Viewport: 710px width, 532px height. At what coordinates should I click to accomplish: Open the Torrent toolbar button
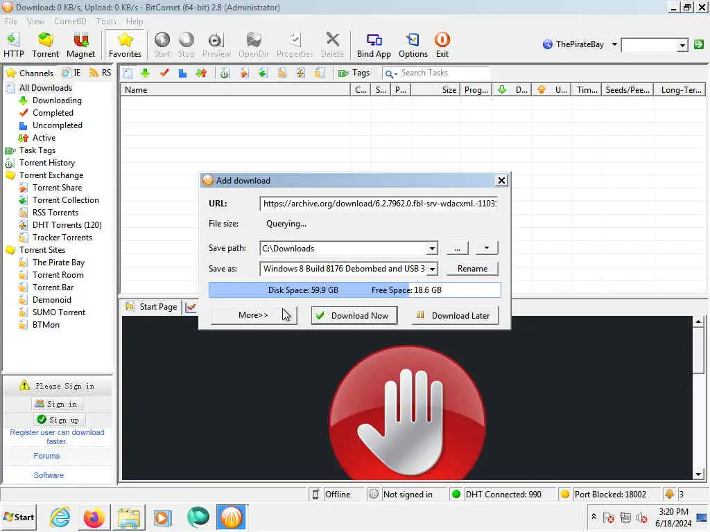coord(45,45)
